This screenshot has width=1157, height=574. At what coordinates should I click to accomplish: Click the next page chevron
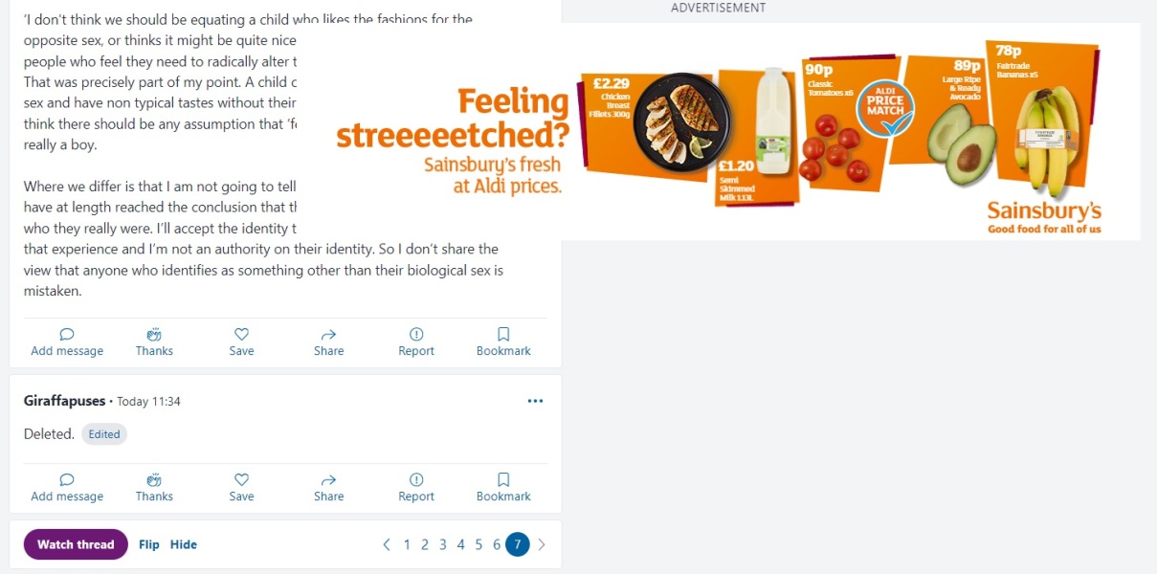coord(542,543)
